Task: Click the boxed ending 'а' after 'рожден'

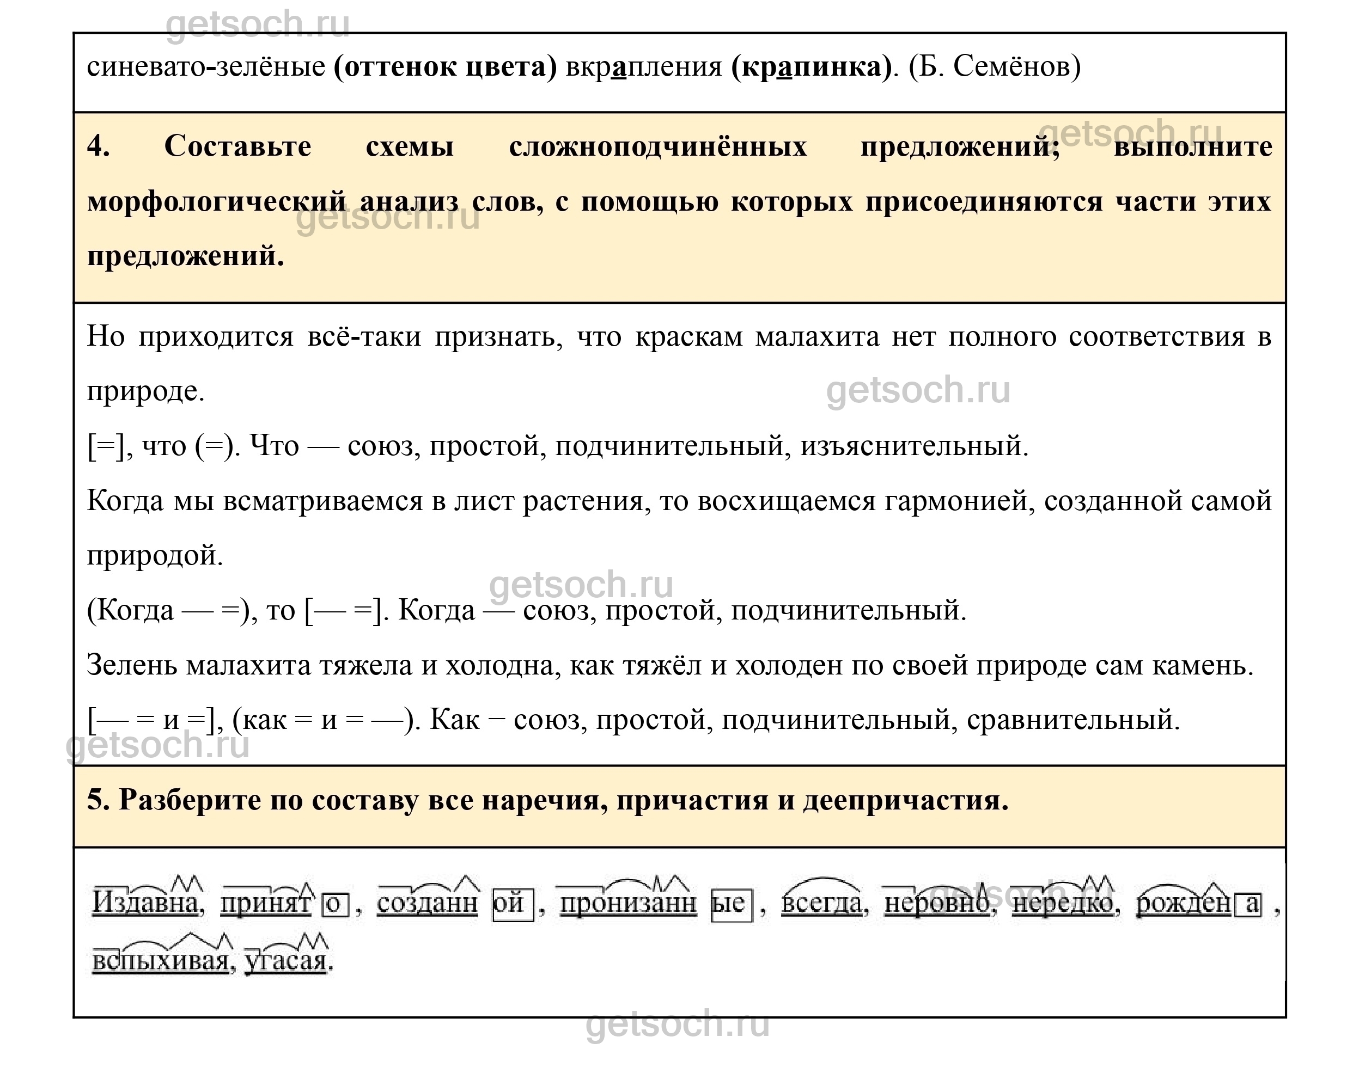Action: (x=1247, y=904)
